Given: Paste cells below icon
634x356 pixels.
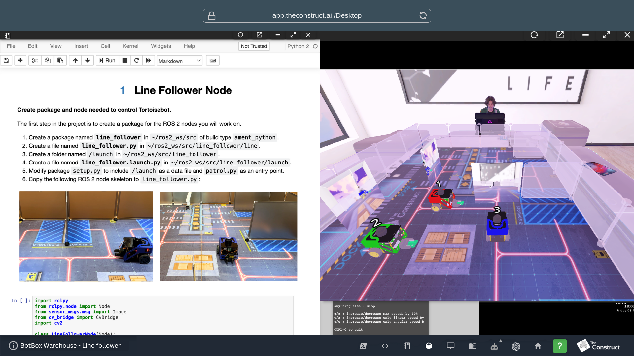Looking at the screenshot, I should pos(60,61).
